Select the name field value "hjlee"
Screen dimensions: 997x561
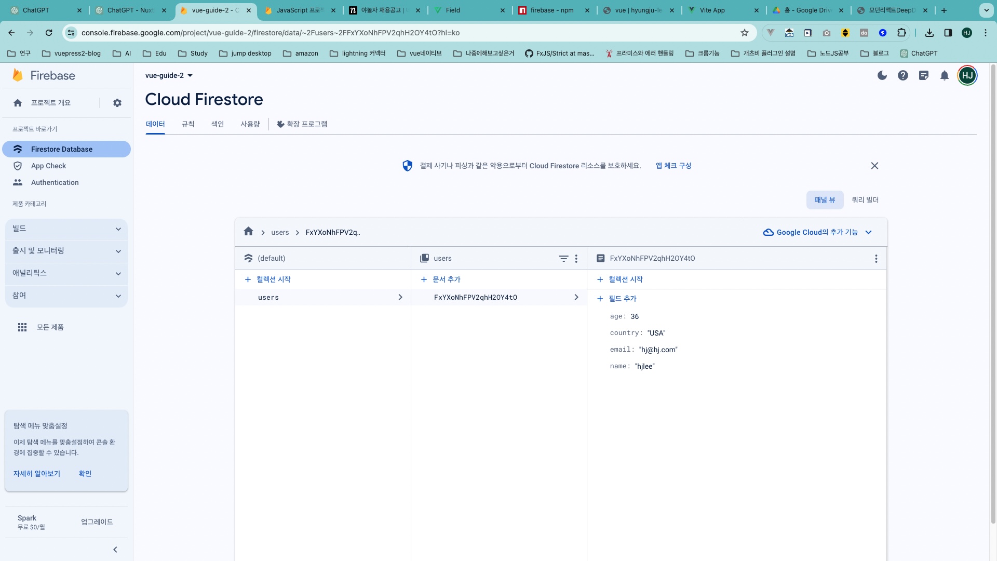coord(645,366)
